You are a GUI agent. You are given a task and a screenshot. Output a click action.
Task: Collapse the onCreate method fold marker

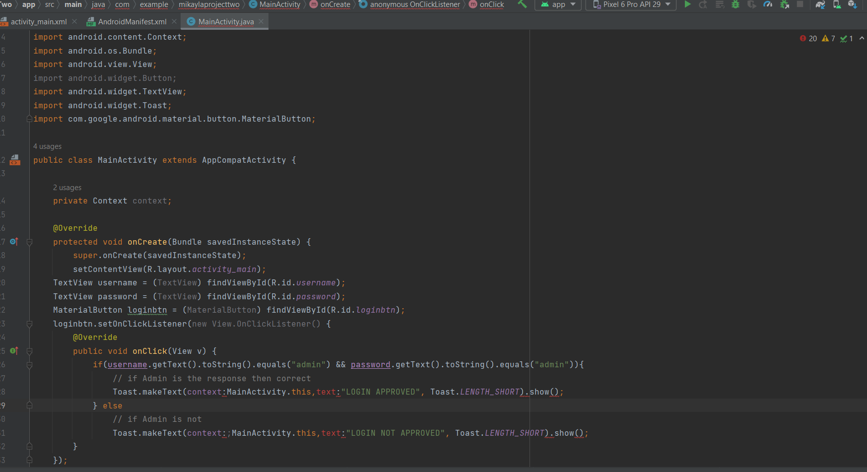(29, 242)
